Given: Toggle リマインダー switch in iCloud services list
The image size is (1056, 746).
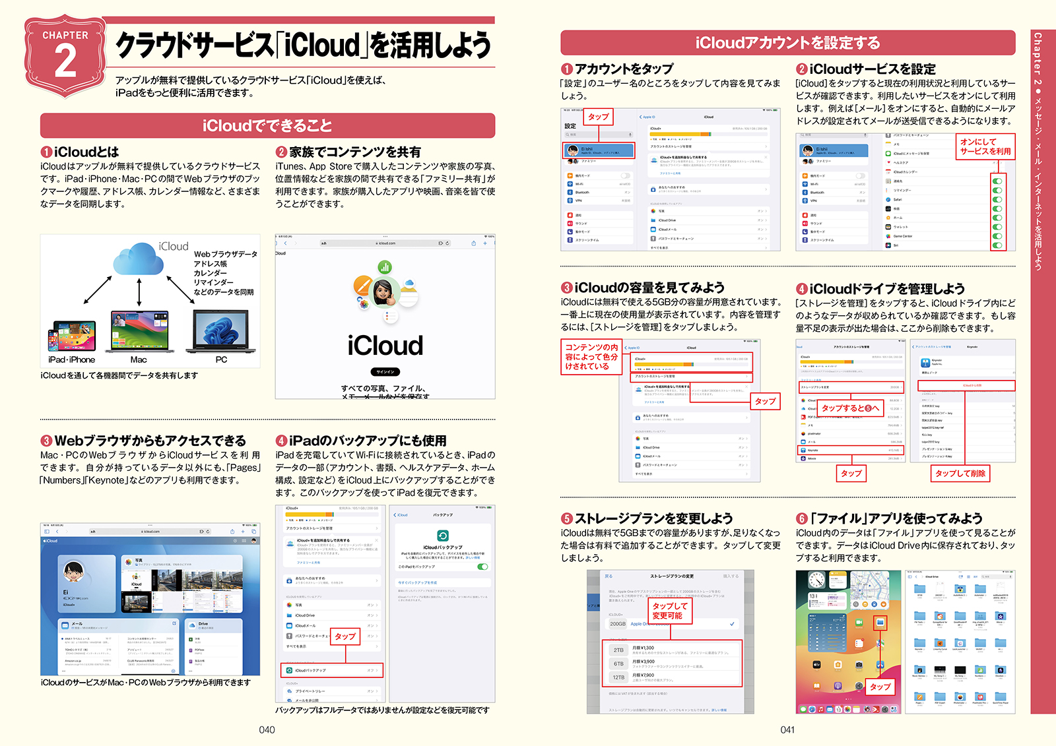Looking at the screenshot, I should 997,190.
